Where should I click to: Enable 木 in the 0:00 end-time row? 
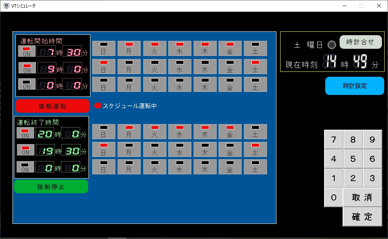point(205,167)
